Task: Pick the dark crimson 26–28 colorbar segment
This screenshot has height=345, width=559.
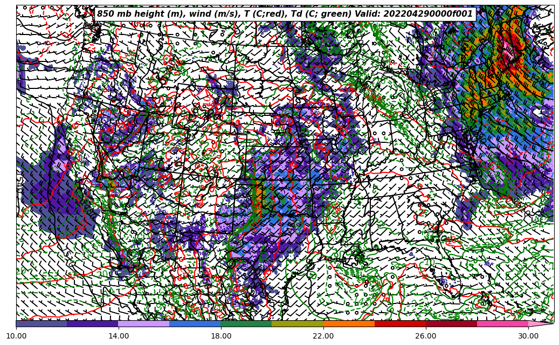Action: (451, 324)
